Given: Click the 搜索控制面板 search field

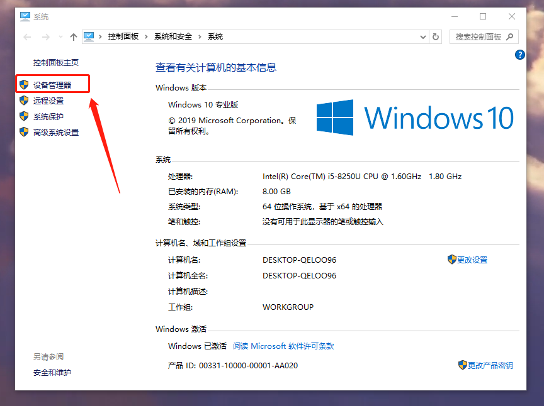Looking at the screenshot, I should (484, 36).
